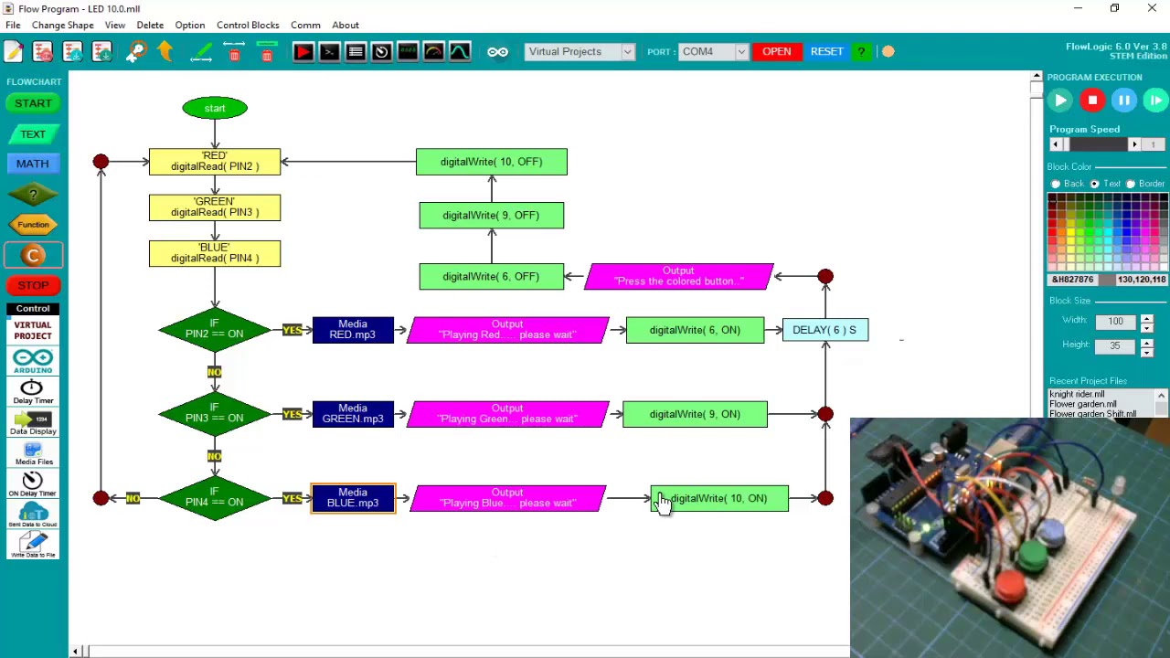Click the red OPEN port button

coord(777,52)
